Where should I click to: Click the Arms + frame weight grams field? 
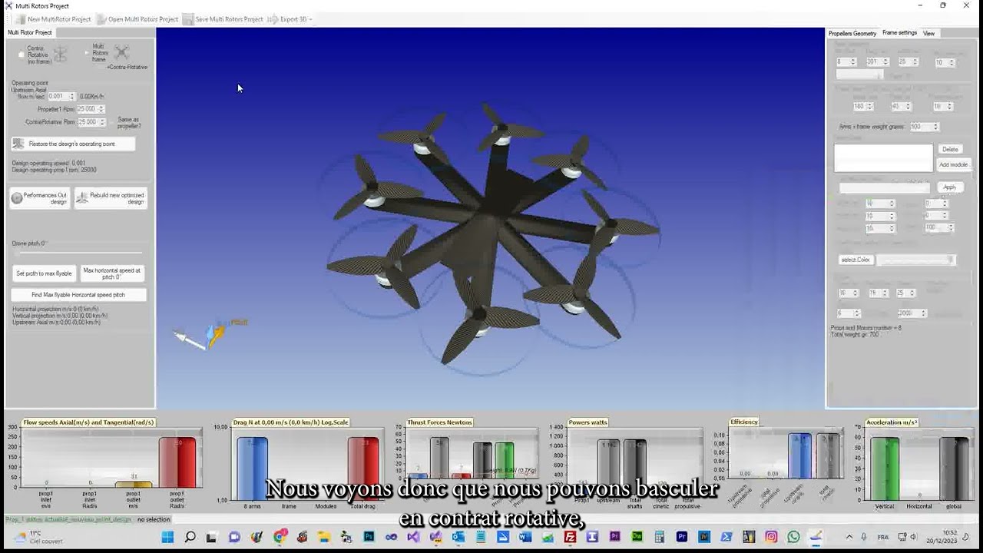pos(924,127)
